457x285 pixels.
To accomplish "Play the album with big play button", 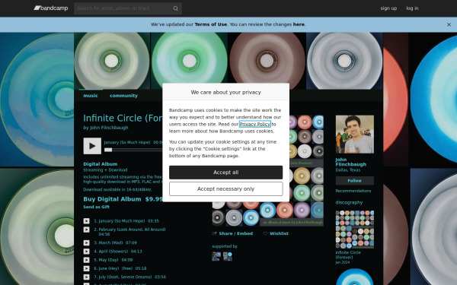I will coord(92,146).
